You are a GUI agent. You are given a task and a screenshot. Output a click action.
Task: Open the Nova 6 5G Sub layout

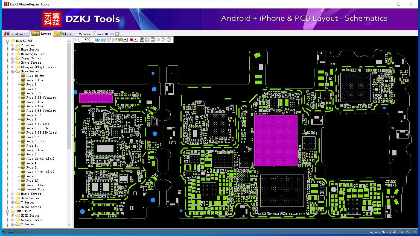point(37,128)
